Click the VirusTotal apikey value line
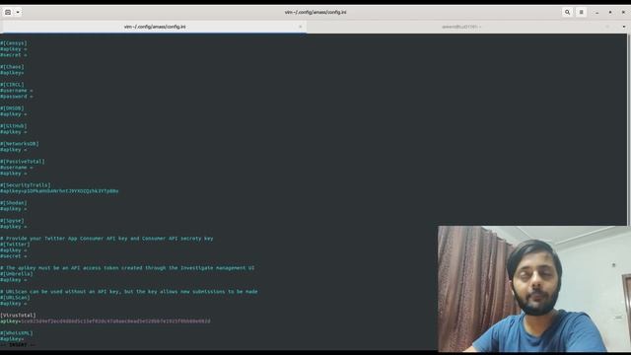 [105, 321]
